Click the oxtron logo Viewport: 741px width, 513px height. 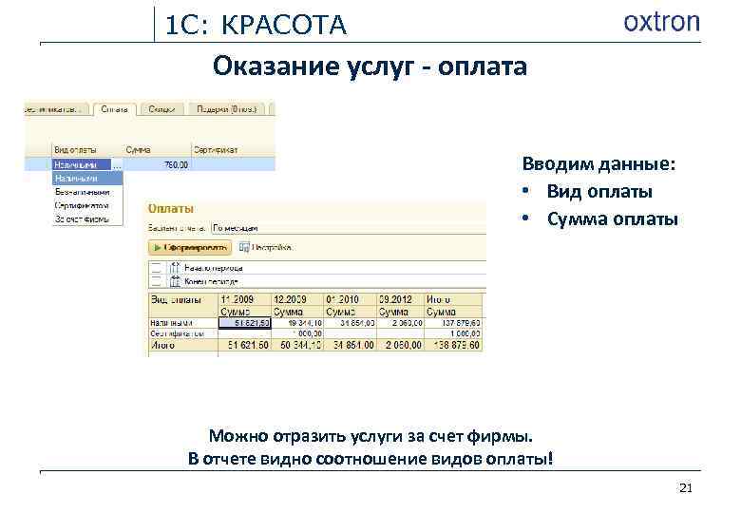[x=661, y=22]
